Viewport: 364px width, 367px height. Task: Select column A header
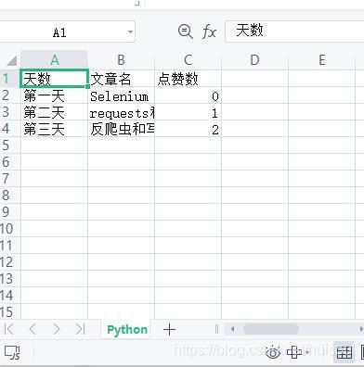pos(55,60)
